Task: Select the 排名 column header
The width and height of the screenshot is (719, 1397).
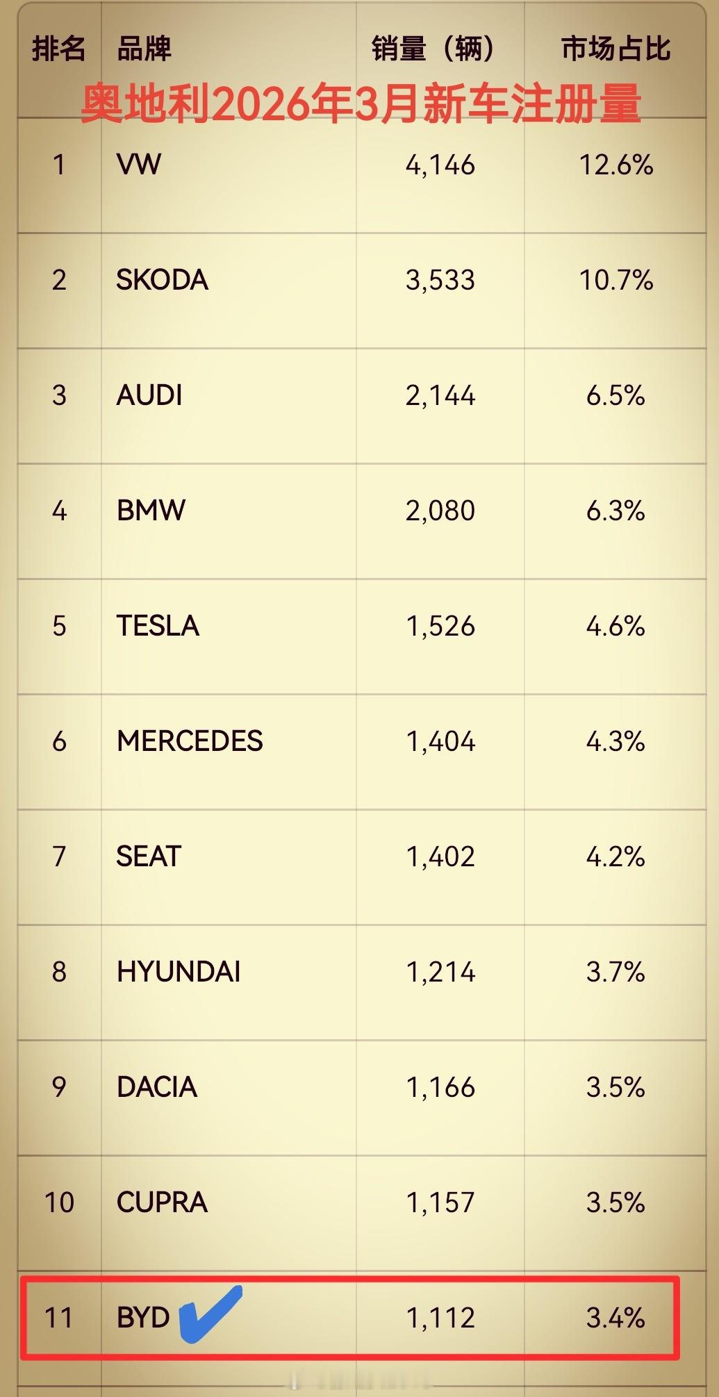Action: (x=59, y=49)
